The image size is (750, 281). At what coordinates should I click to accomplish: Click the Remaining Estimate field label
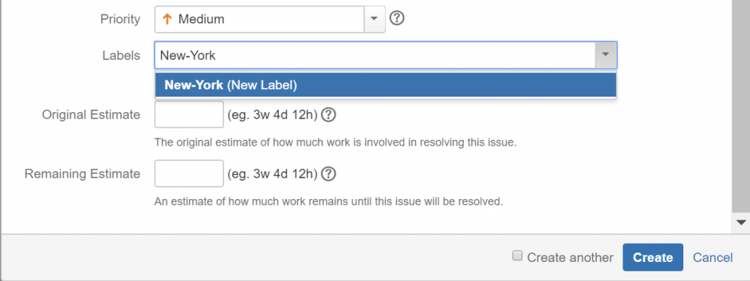click(x=82, y=174)
